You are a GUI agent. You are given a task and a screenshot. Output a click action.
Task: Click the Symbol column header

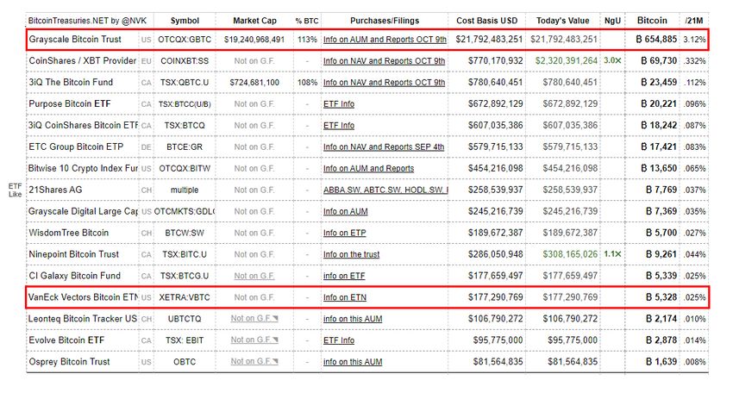tap(185, 21)
